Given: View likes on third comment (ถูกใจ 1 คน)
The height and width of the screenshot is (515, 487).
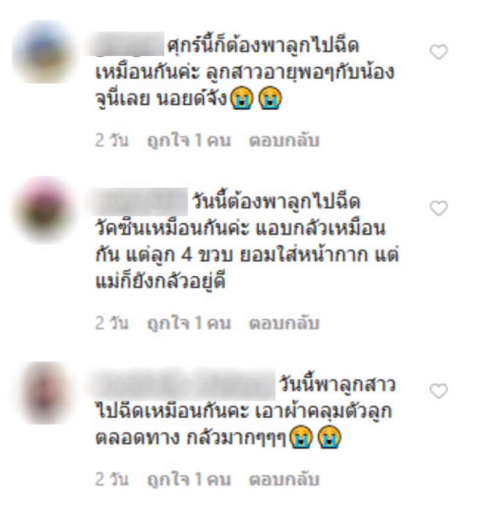Looking at the screenshot, I should click(189, 480).
